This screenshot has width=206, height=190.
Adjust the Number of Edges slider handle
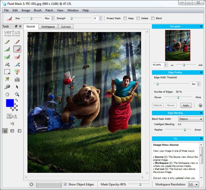(x=178, y=97)
